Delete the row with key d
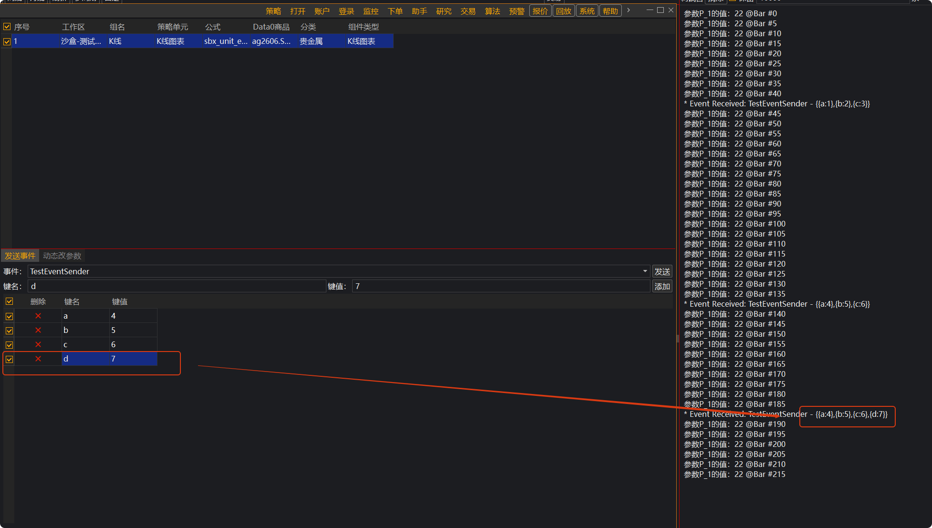The height and width of the screenshot is (528, 932). pyautogui.click(x=38, y=359)
